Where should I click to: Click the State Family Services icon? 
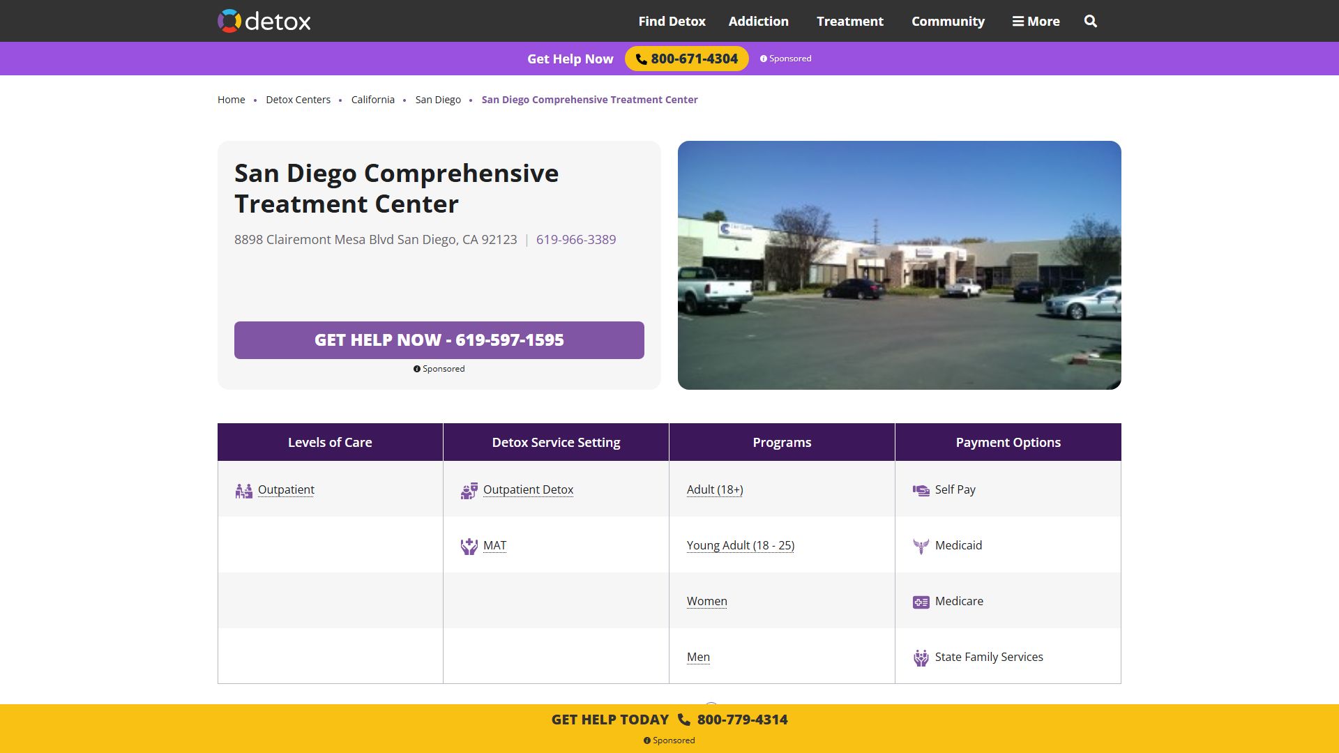[921, 657]
